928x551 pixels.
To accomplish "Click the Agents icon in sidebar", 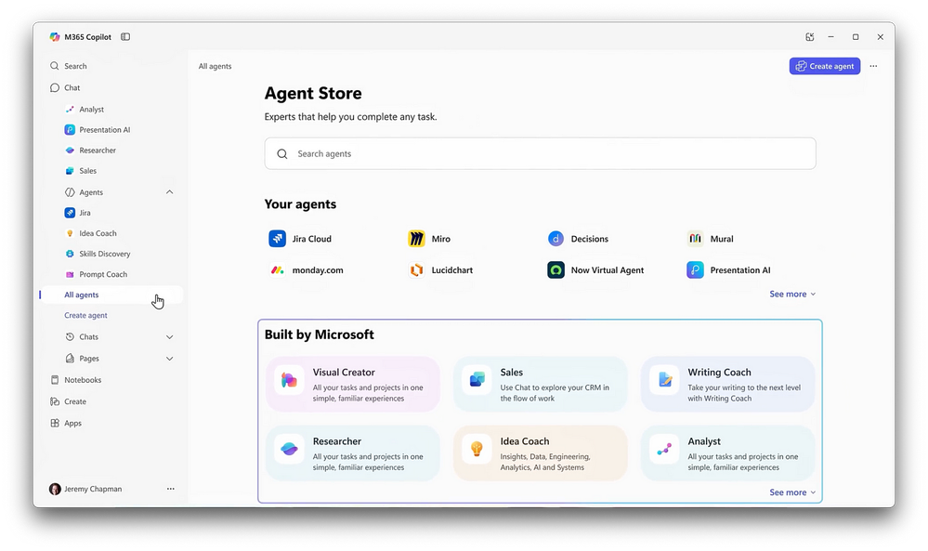I will [x=70, y=191].
